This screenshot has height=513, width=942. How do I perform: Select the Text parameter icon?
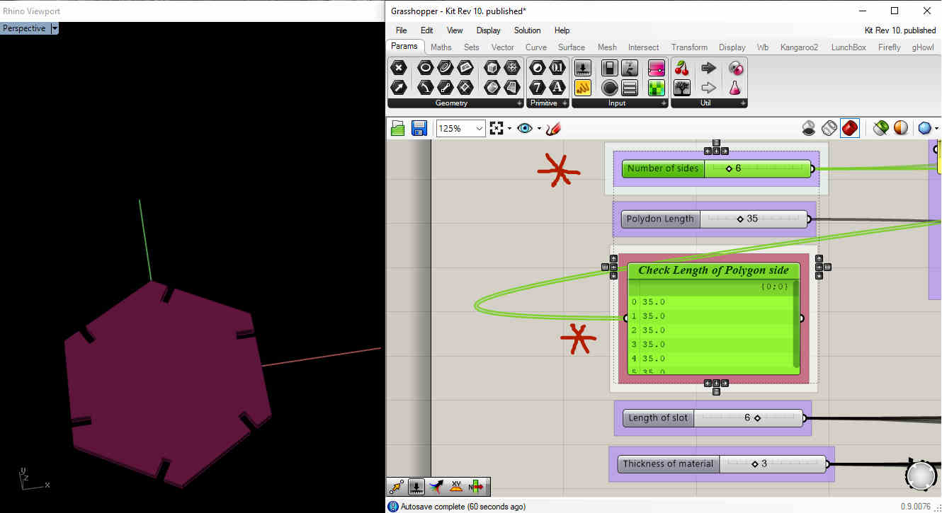[558, 88]
